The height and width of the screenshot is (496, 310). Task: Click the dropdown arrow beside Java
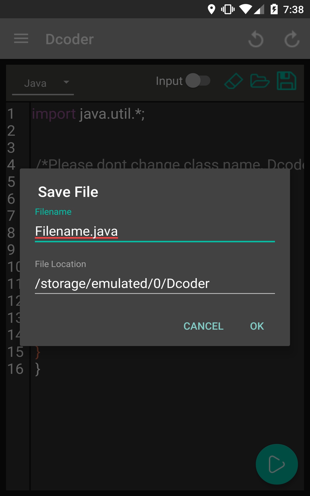click(x=66, y=82)
